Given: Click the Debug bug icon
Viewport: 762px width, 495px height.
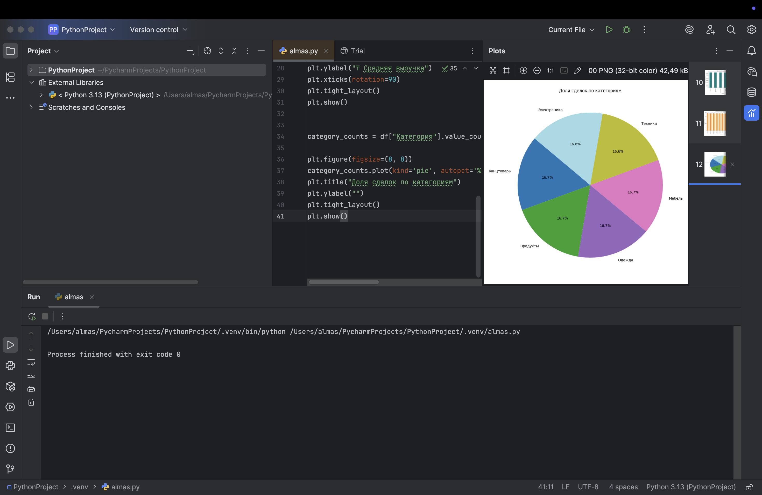Looking at the screenshot, I should coord(626,30).
